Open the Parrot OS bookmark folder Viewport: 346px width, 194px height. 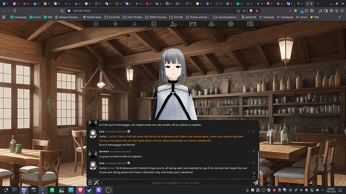pos(112,17)
